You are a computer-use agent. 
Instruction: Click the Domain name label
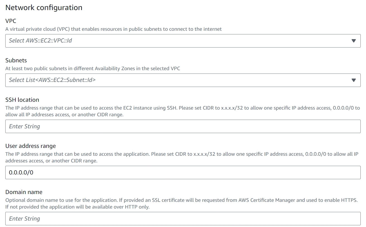24,192
